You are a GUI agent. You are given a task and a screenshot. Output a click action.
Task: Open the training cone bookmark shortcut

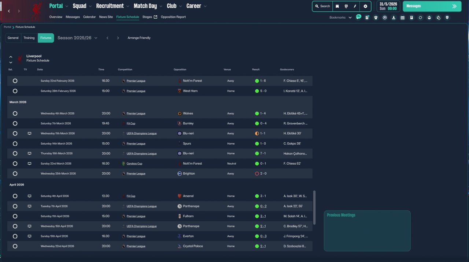pyautogui.click(x=394, y=18)
